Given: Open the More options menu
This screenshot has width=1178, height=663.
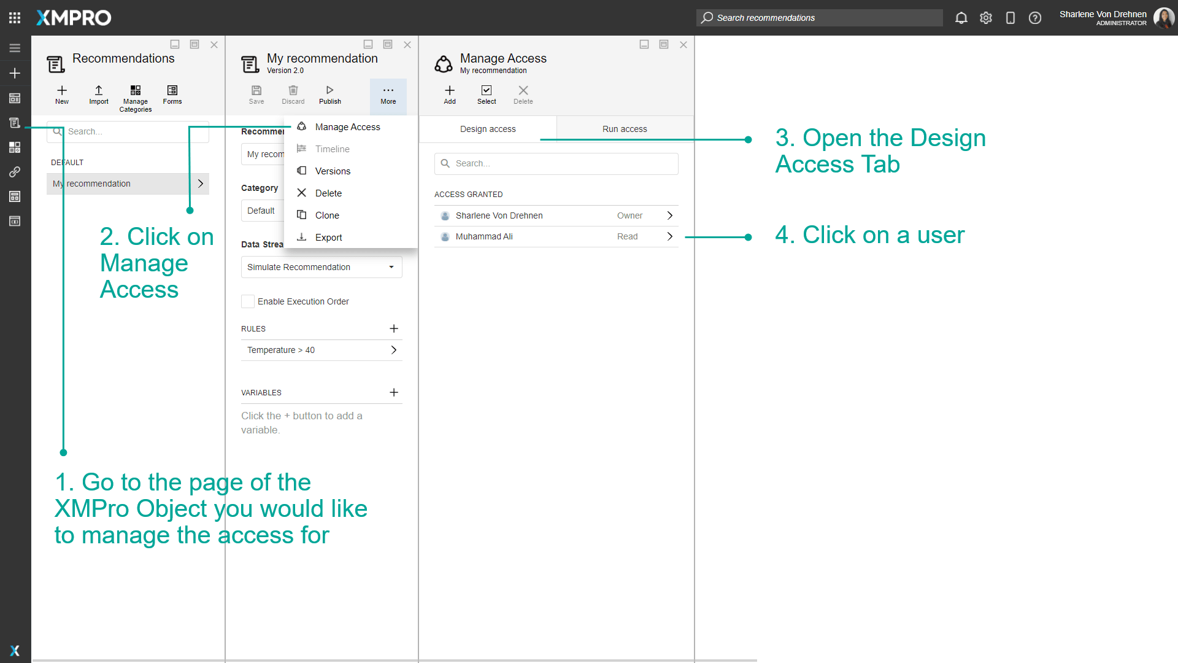Looking at the screenshot, I should tap(388, 95).
